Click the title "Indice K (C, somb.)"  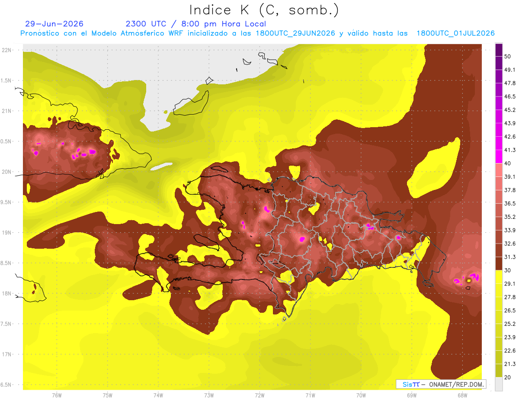click(264, 10)
